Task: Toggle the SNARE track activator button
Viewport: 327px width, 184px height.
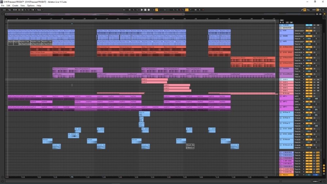Action: 308,36
